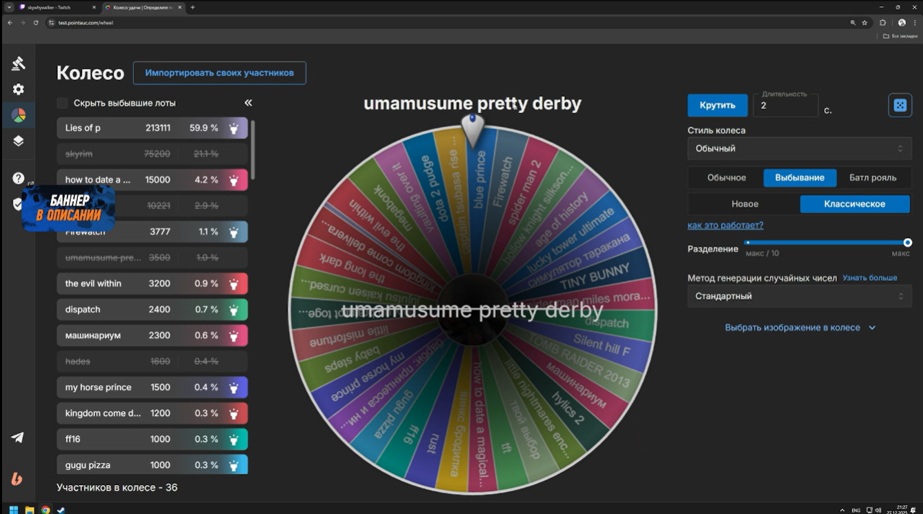923x514 pixels.
Task: Switch the ENG keyboard language indicator
Action: click(x=856, y=510)
